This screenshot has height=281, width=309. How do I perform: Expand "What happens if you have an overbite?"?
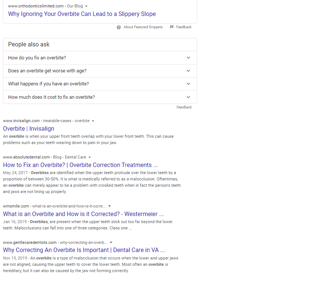click(x=188, y=84)
